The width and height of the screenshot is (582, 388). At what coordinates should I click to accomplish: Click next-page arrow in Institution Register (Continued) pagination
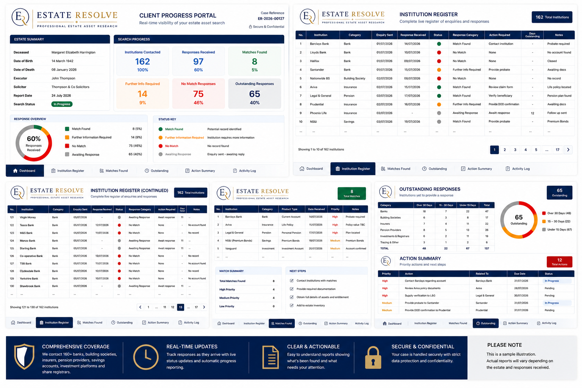(x=204, y=307)
